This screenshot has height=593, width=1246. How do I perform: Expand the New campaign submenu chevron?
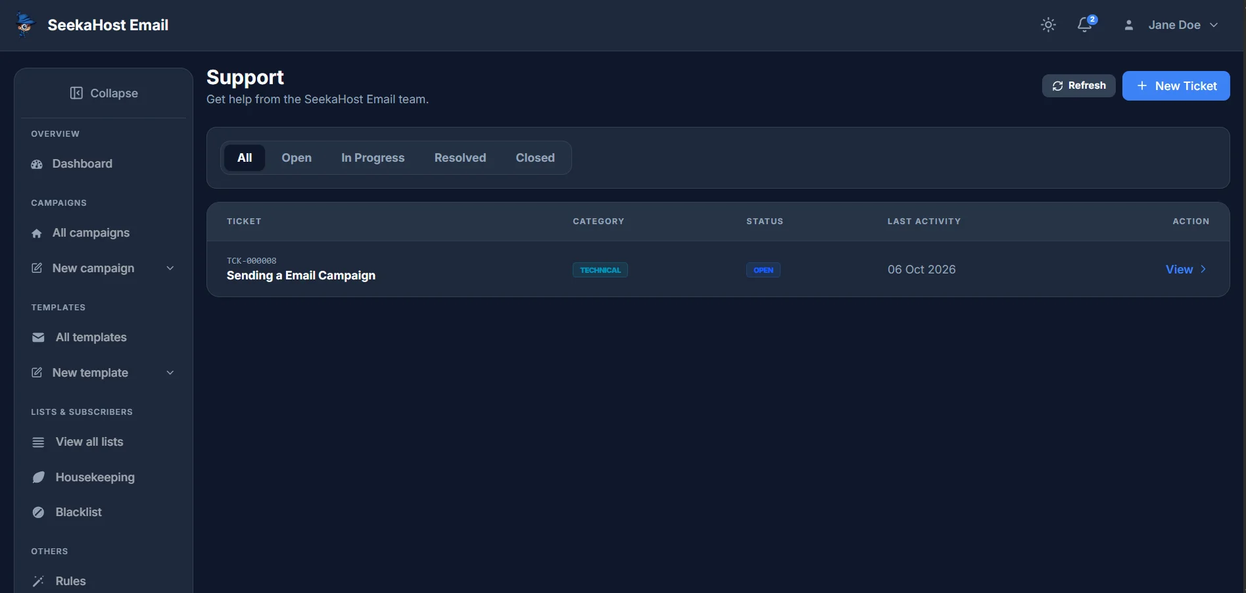170,268
